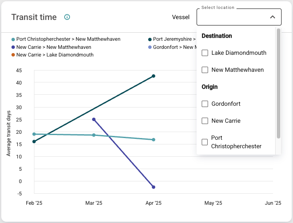Click New Carrie > Lake Diamondmouth legend dot
Viewport: 293px width, 223px height.
tap(13, 55)
